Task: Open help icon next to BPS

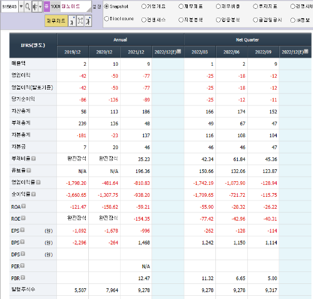Action: [23, 242]
